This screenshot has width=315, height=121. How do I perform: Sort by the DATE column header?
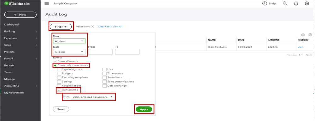(241, 40)
